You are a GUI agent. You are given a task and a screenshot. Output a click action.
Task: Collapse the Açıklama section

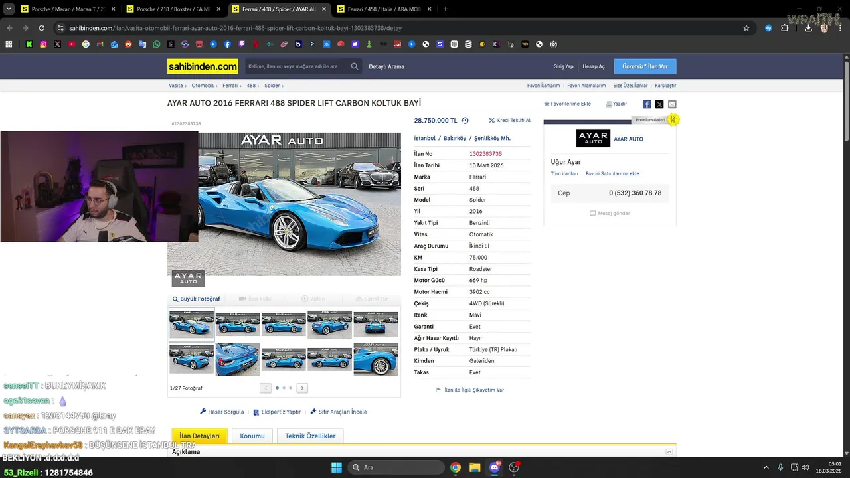pos(669,452)
